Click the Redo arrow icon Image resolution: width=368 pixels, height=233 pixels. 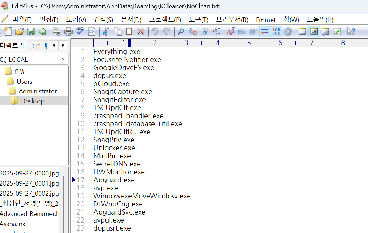coord(166,31)
